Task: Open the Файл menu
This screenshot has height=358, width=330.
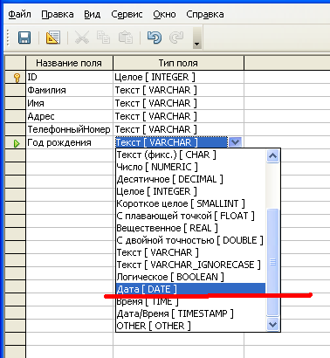Action: [19, 14]
